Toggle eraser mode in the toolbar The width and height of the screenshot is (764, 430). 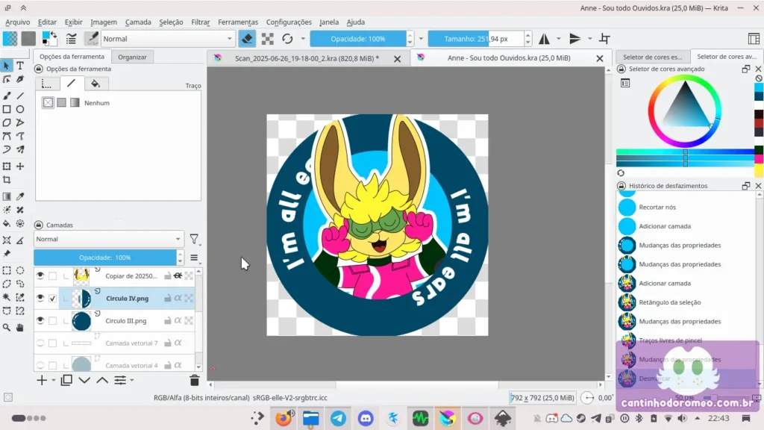click(x=247, y=39)
